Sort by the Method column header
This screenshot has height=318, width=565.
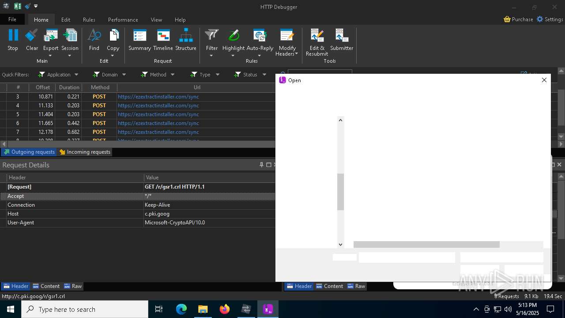100,87
